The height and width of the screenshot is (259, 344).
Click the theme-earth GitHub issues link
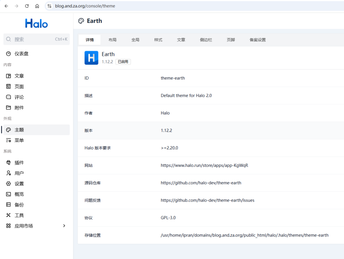[207, 200]
